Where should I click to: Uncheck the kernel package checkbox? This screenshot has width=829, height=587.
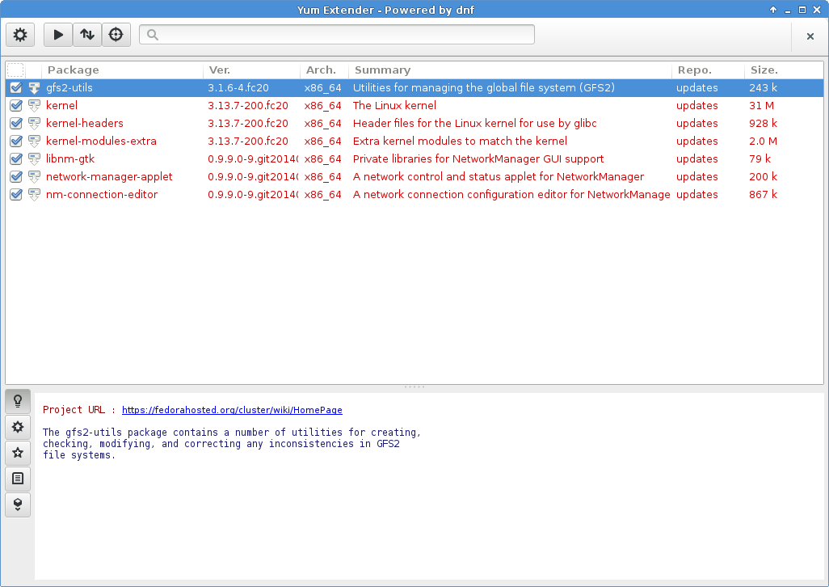point(16,106)
